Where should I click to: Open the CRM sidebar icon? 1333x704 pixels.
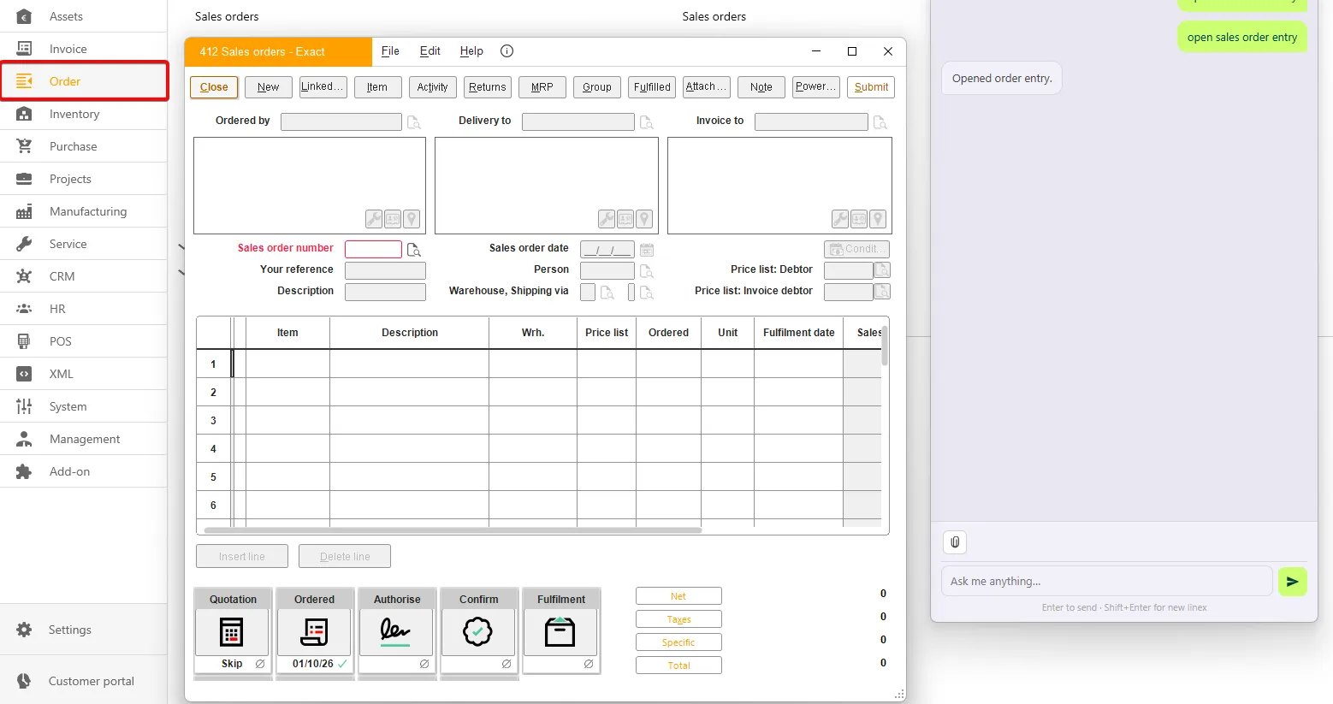point(24,276)
